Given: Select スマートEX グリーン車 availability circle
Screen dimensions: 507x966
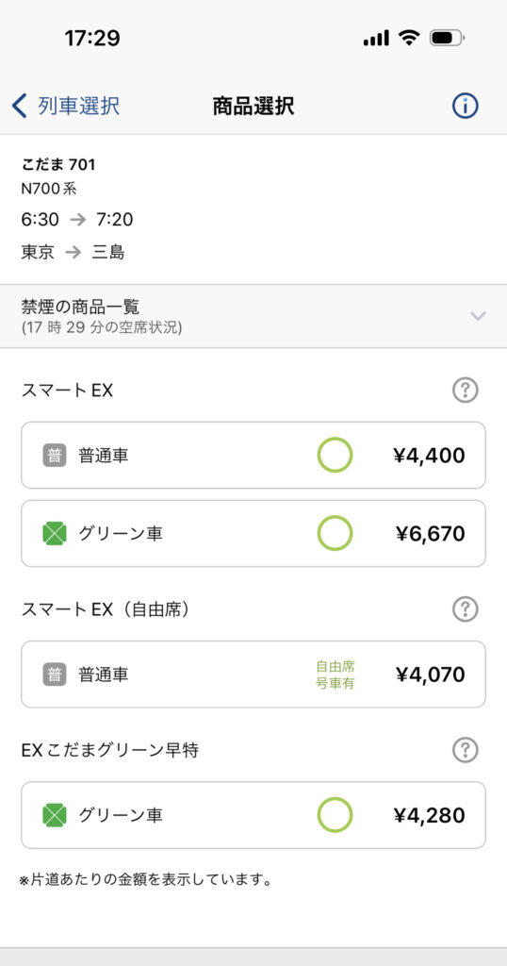Looking at the screenshot, I should click(335, 534).
